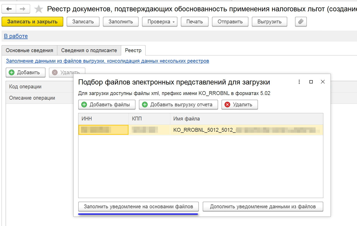Viewport: 357px width, 226px height.
Task: Select the Реестр tab
Action: click(133, 50)
